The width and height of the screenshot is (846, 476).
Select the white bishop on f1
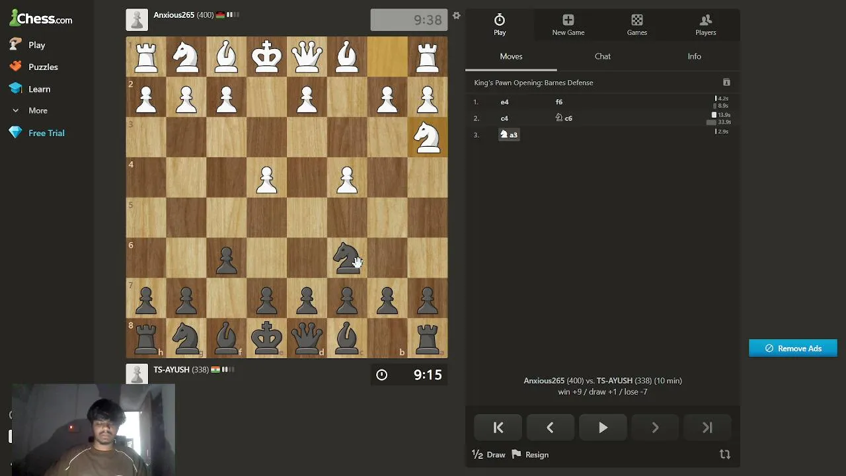click(x=226, y=57)
